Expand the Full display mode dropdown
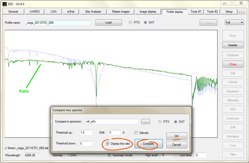Image resolution: width=249 pixels, height=163 pixels. coord(234,22)
